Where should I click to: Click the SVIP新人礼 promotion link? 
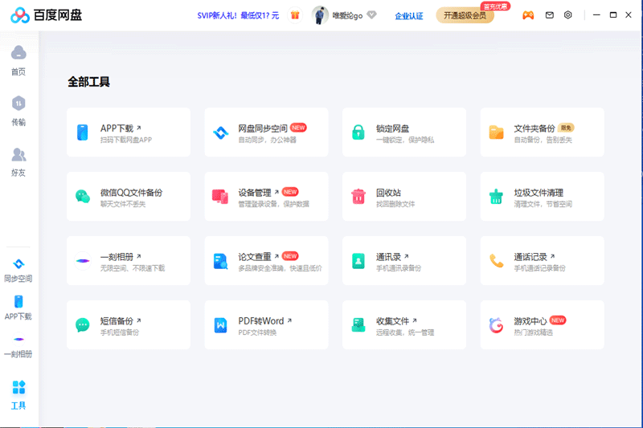(238, 15)
